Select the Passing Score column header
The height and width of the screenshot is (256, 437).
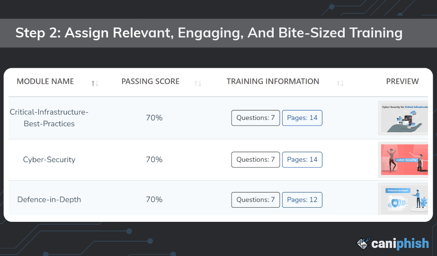151,82
